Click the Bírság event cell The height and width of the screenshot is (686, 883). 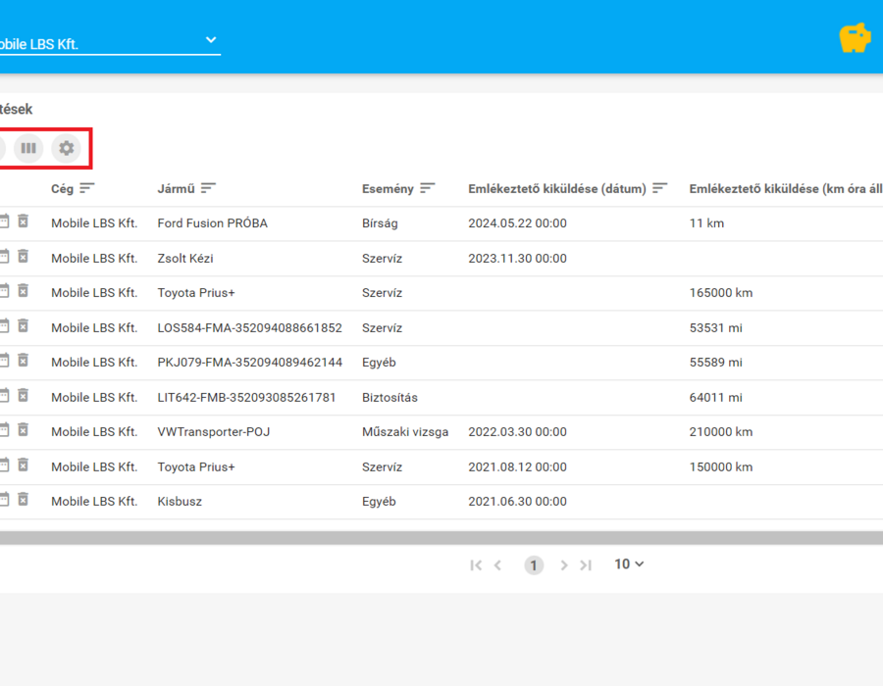(380, 223)
